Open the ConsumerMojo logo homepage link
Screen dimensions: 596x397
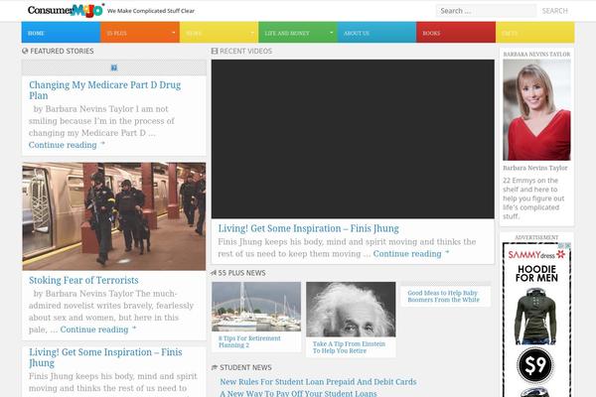pyautogui.click(x=66, y=10)
